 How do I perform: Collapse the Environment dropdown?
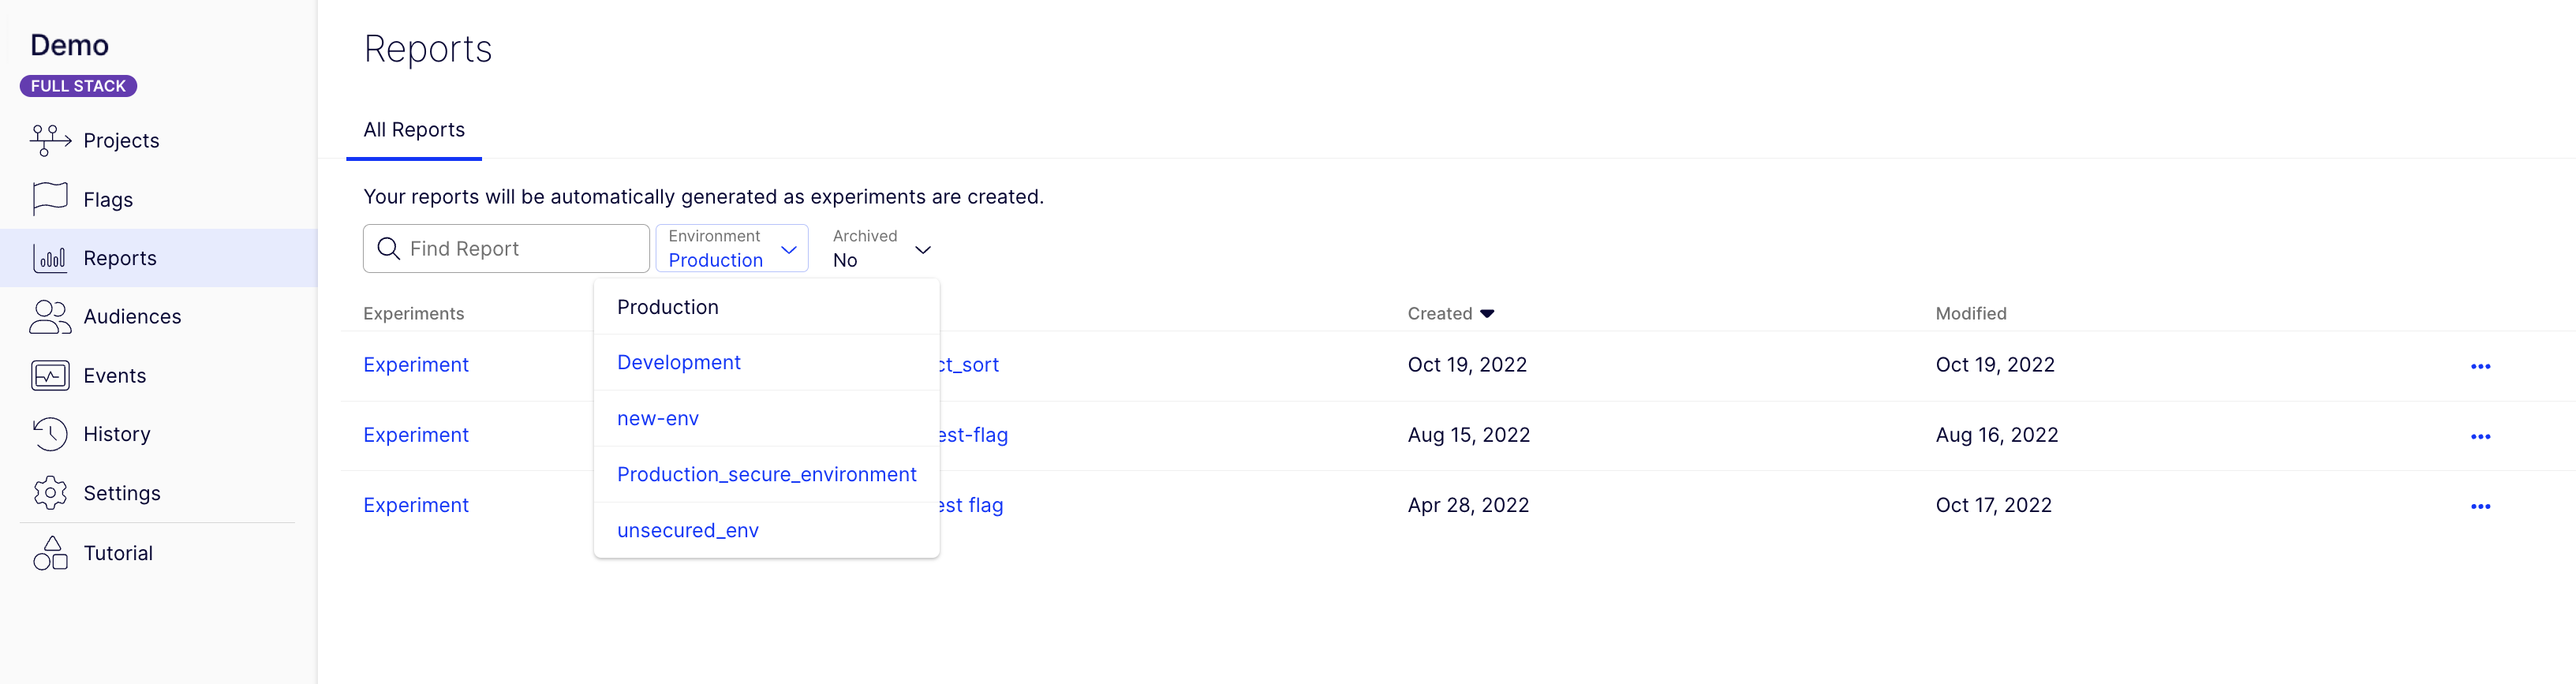point(788,249)
